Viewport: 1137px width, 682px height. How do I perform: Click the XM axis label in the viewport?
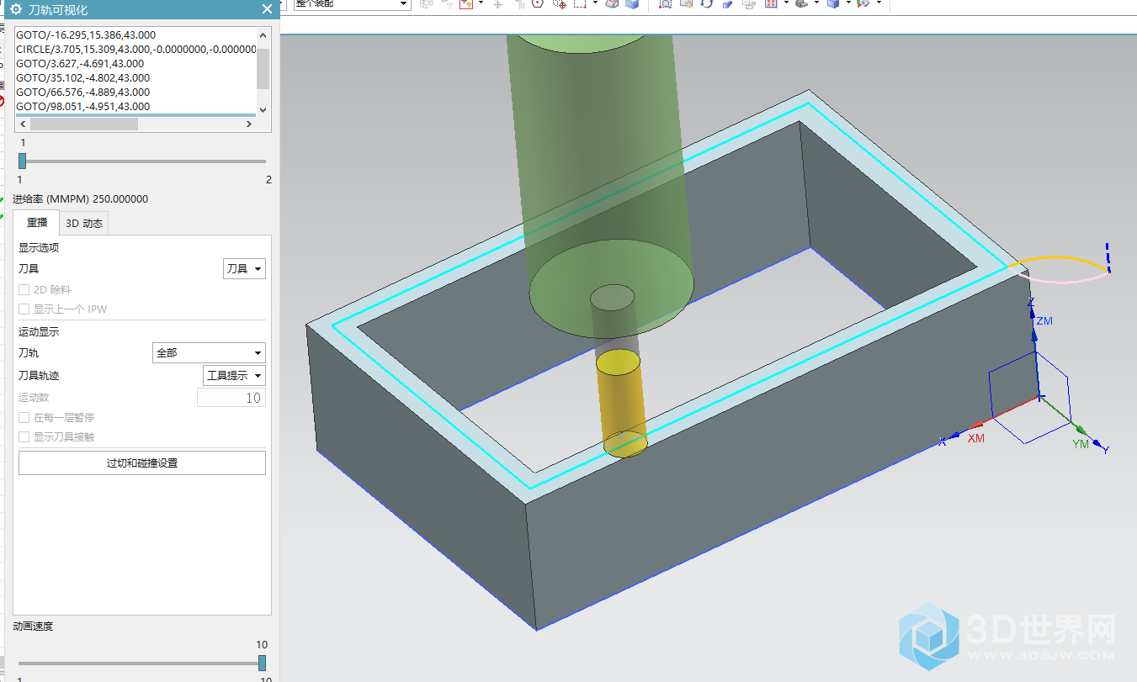pyautogui.click(x=976, y=438)
